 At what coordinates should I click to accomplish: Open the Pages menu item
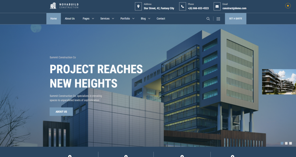(x=86, y=19)
